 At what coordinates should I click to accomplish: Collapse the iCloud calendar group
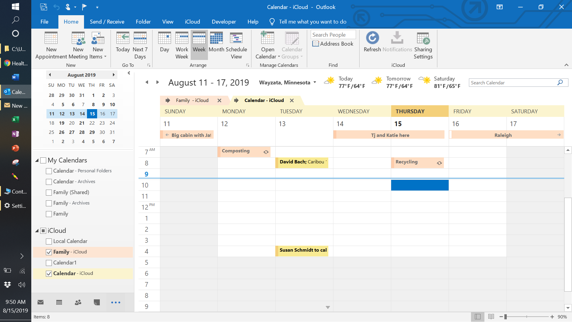(37, 231)
